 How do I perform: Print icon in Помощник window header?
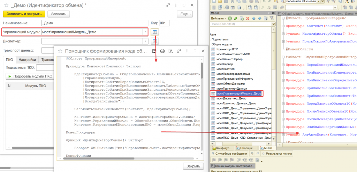click(x=162, y=51)
